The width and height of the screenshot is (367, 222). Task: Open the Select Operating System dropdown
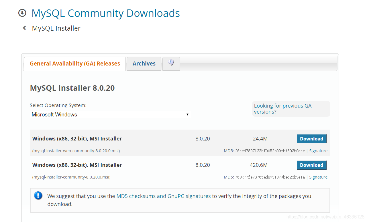(110, 114)
